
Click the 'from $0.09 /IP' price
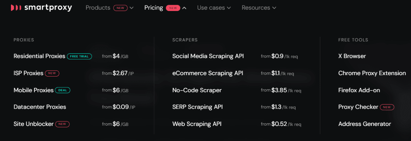pyautogui.click(x=119, y=107)
